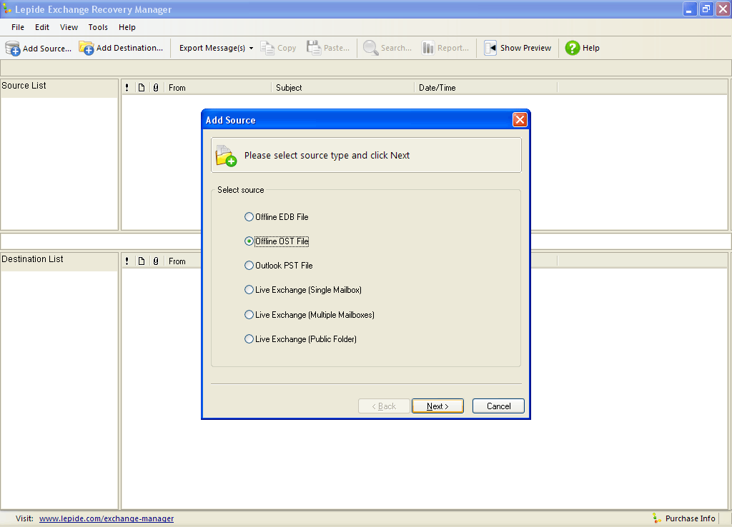Sort source list by Subject column

pos(342,88)
